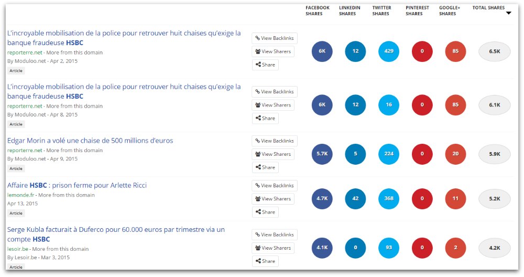Open More from this domain for lesoir.be
This screenshot has width=524, height=277.
coord(60,249)
